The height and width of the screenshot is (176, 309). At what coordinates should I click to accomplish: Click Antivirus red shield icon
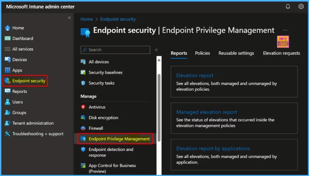[83, 107]
